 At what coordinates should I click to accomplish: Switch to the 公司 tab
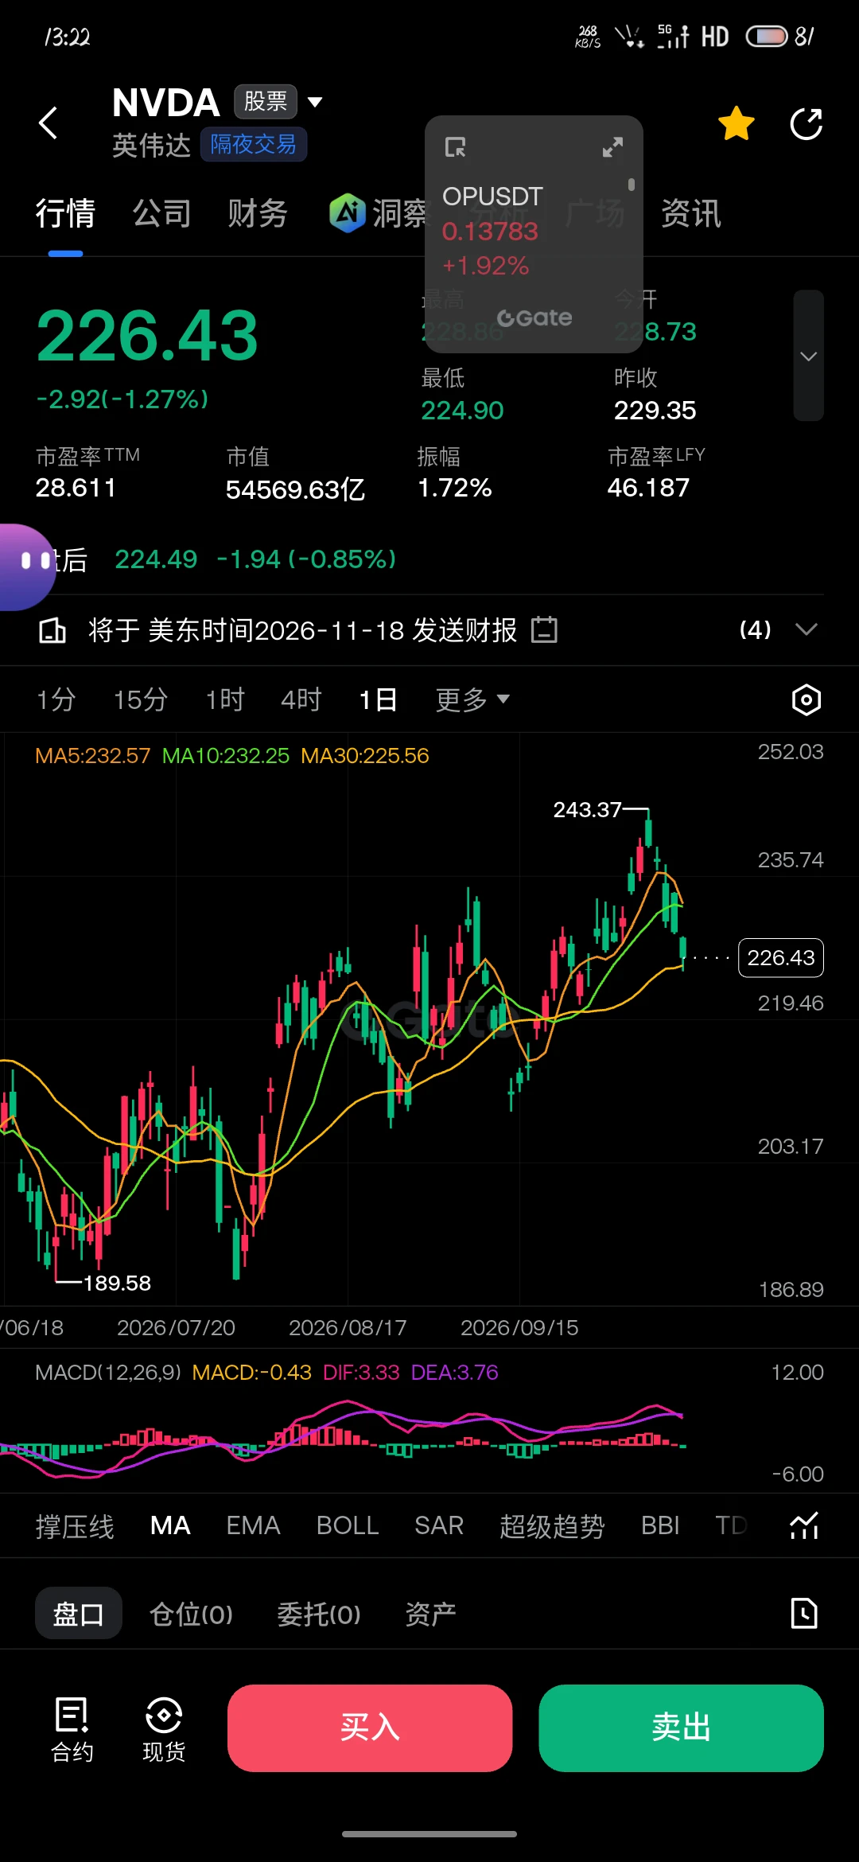[x=161, y=213]
